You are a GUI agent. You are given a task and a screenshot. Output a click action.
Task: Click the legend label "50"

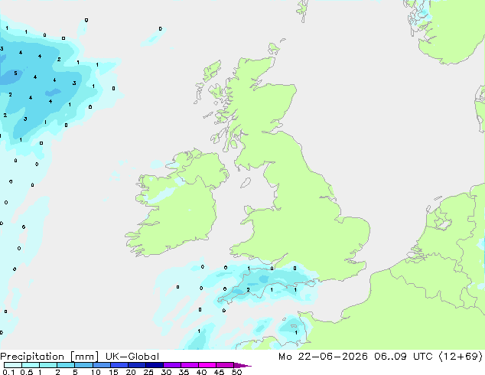pyautogui.click(x=236, y=372)
